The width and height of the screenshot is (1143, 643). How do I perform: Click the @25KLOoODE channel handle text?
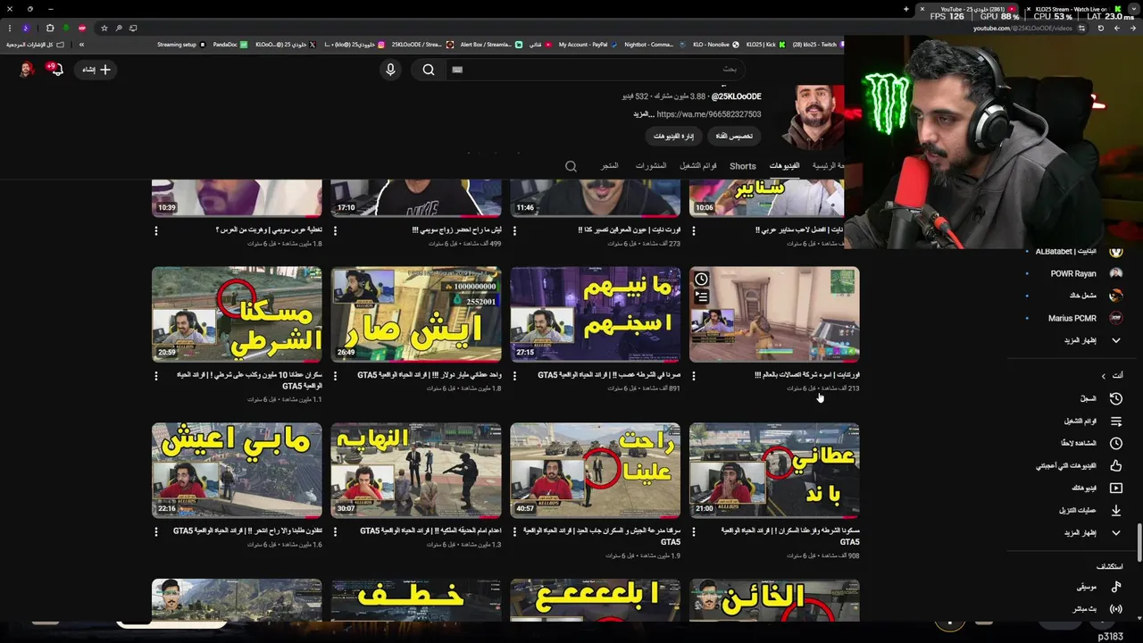[737, 96]
